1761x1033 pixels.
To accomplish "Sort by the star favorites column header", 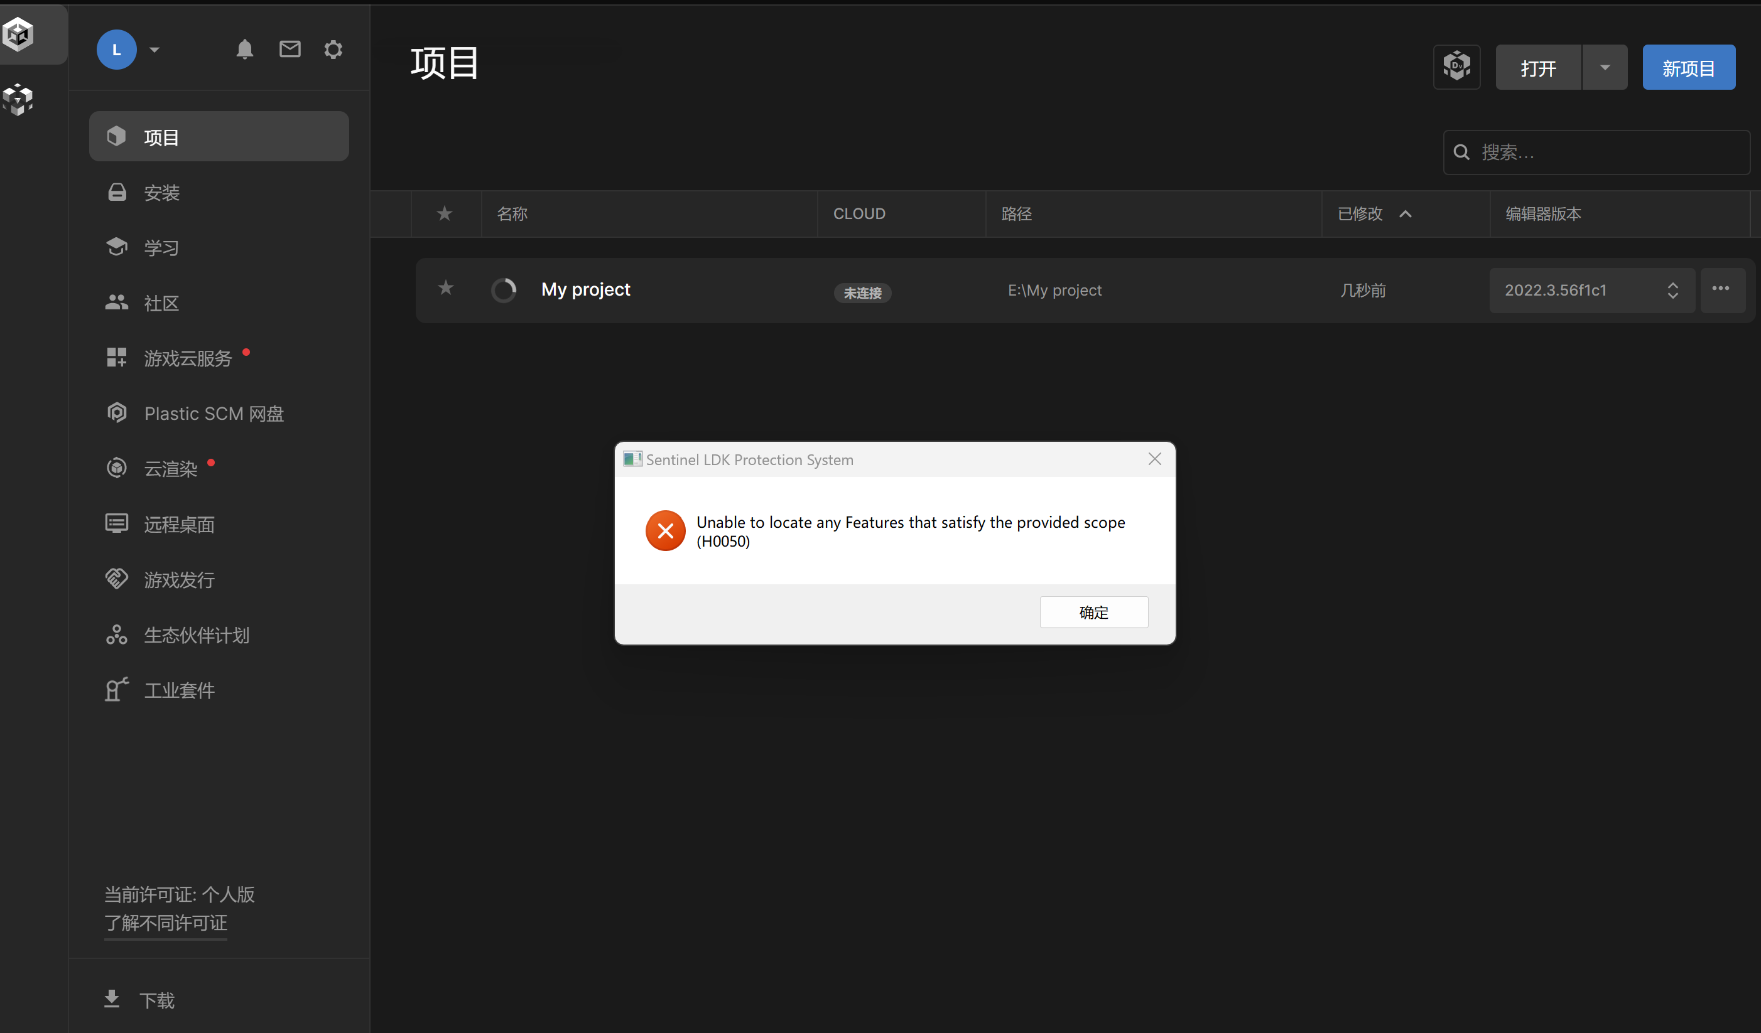I will coord(445,213).
